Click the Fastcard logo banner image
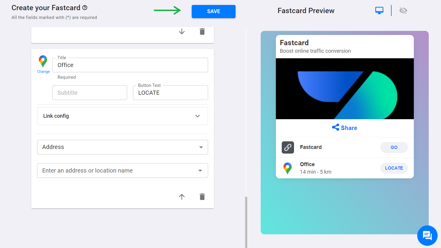The height and width of the screenshot is (248, 441). [345, 89]
